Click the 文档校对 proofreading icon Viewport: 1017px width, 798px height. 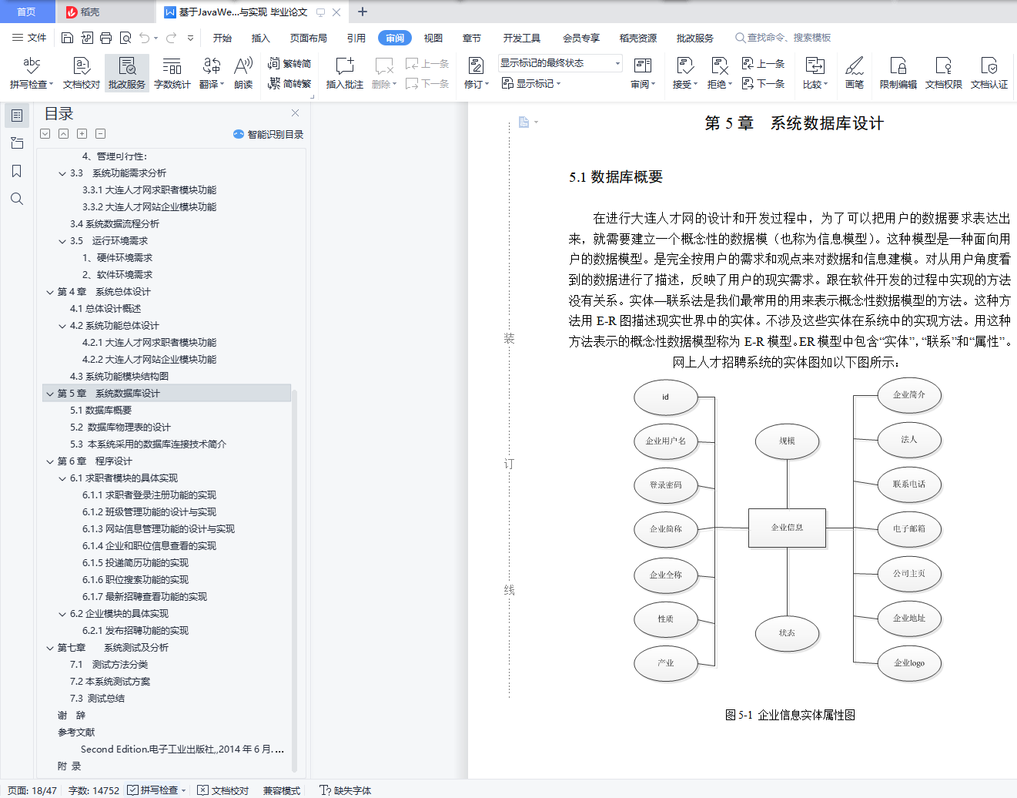81,73
